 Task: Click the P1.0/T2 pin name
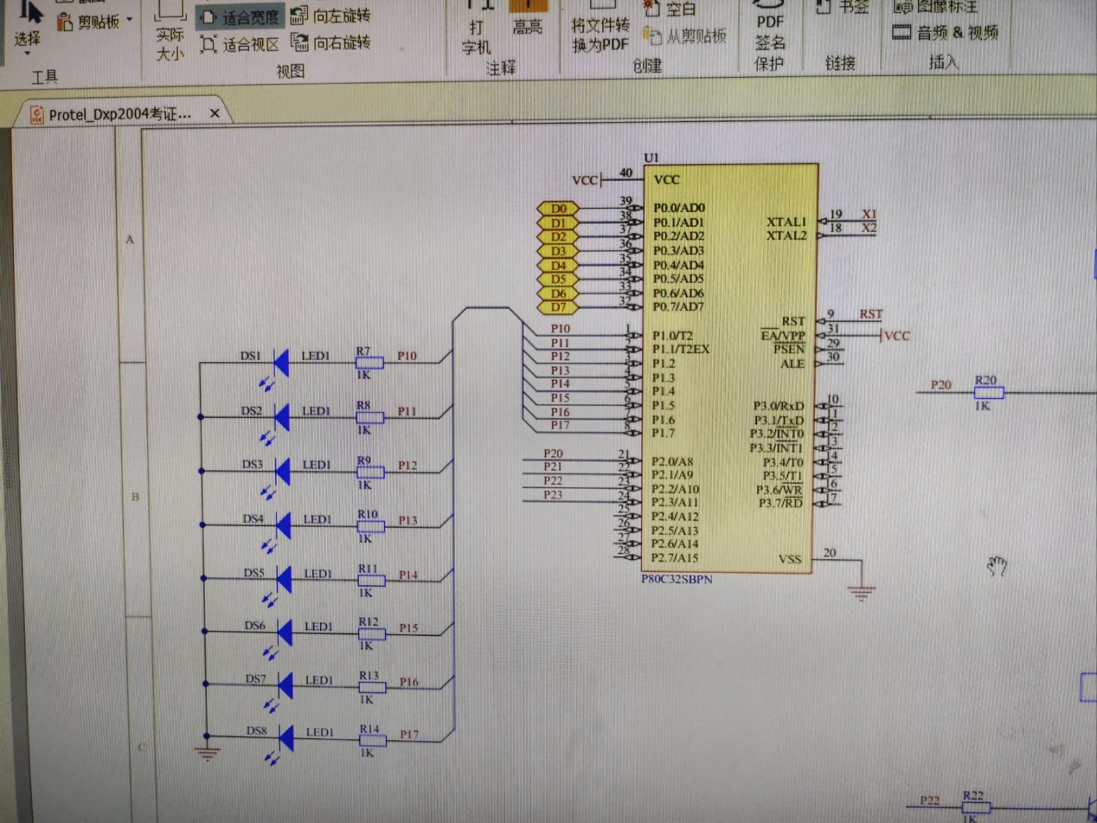[672, 335]
